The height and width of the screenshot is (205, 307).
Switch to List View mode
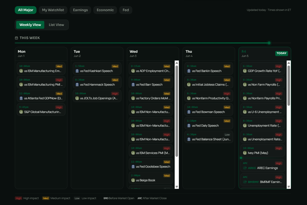click(56, 25)
